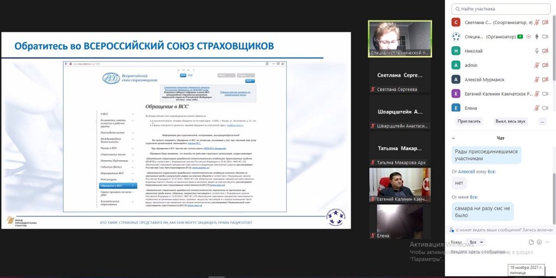Viewport: 556px width, 278px height.
Task: Collapse the Чат panel with chevron
Action: click(454, 138)
